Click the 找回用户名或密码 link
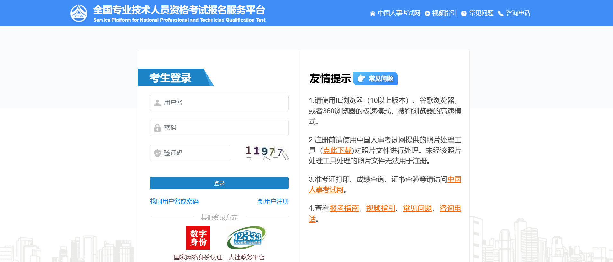This screenshot has width=613, height=262. [174, 201]
